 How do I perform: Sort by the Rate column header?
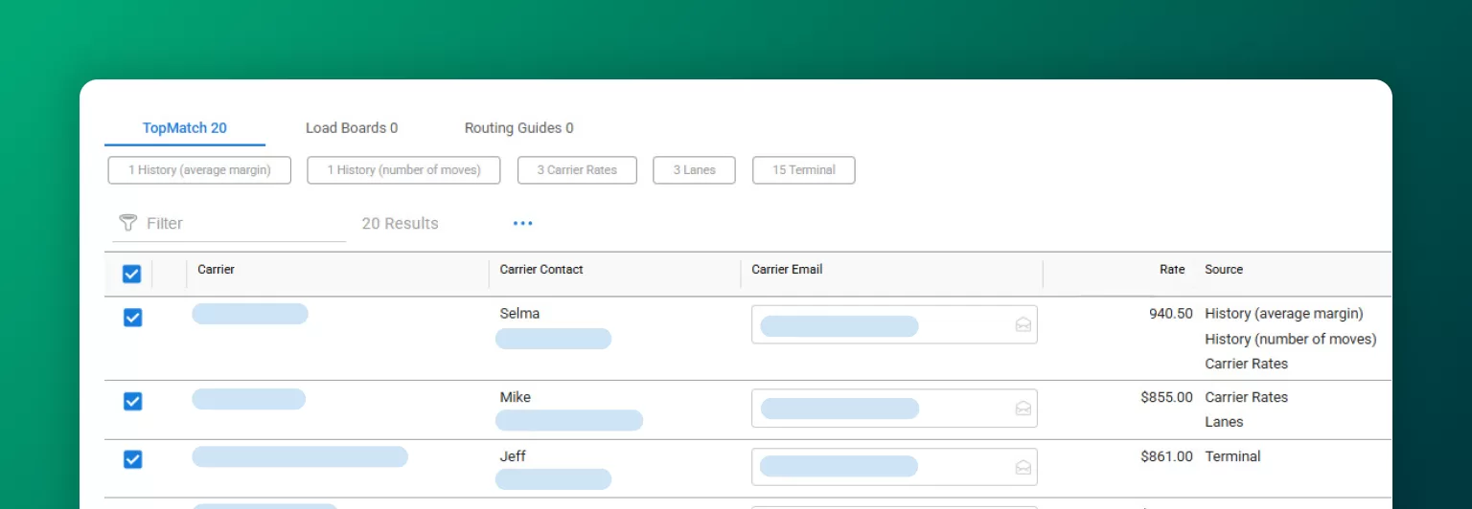tap(1171, 270)
